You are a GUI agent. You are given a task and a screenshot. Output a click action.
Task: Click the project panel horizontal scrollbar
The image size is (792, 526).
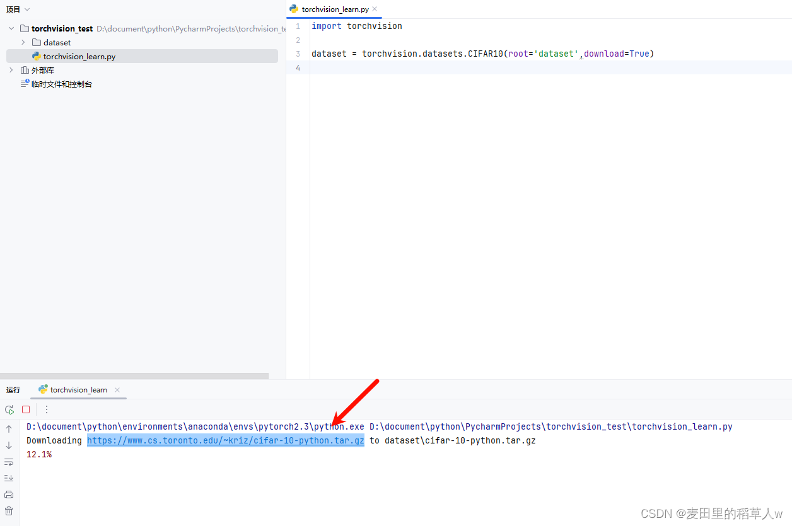(x=134, y=376)
